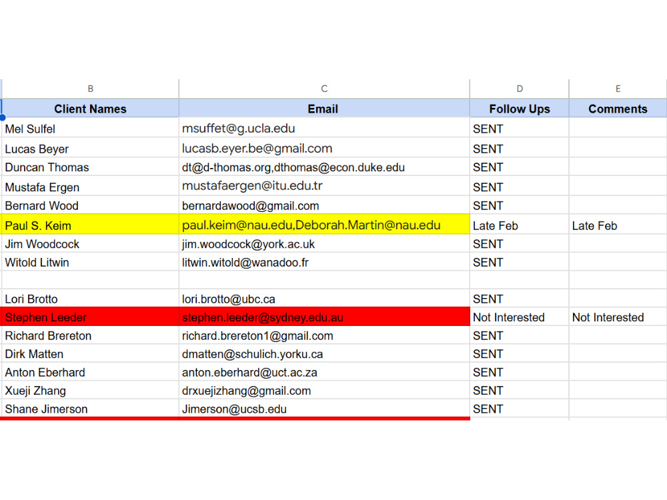This screenshot has height=500, width=667.
Task: Select the Richard Brereton name cell
Action: (90, 335)
